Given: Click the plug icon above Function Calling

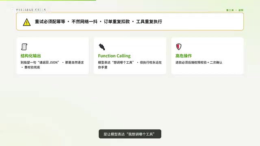Looking at the screenshot, I should tap(102, 47).
